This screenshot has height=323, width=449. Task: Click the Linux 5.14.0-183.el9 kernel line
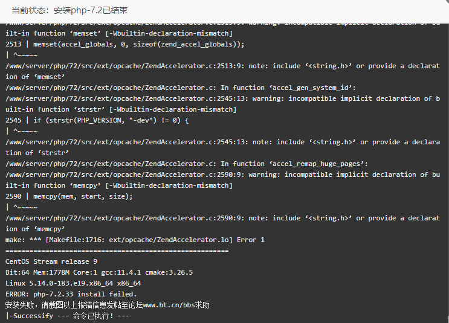pyautogui.click(x=73, y=283)
